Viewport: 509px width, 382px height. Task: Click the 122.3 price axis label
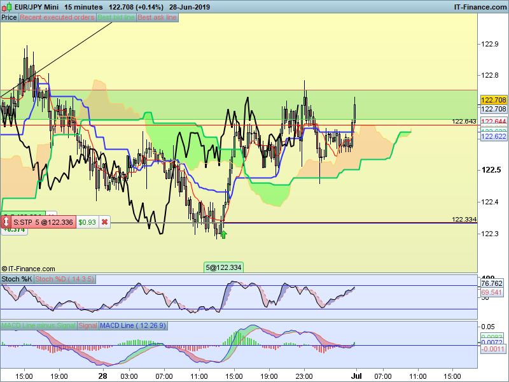tap(489, 234)
